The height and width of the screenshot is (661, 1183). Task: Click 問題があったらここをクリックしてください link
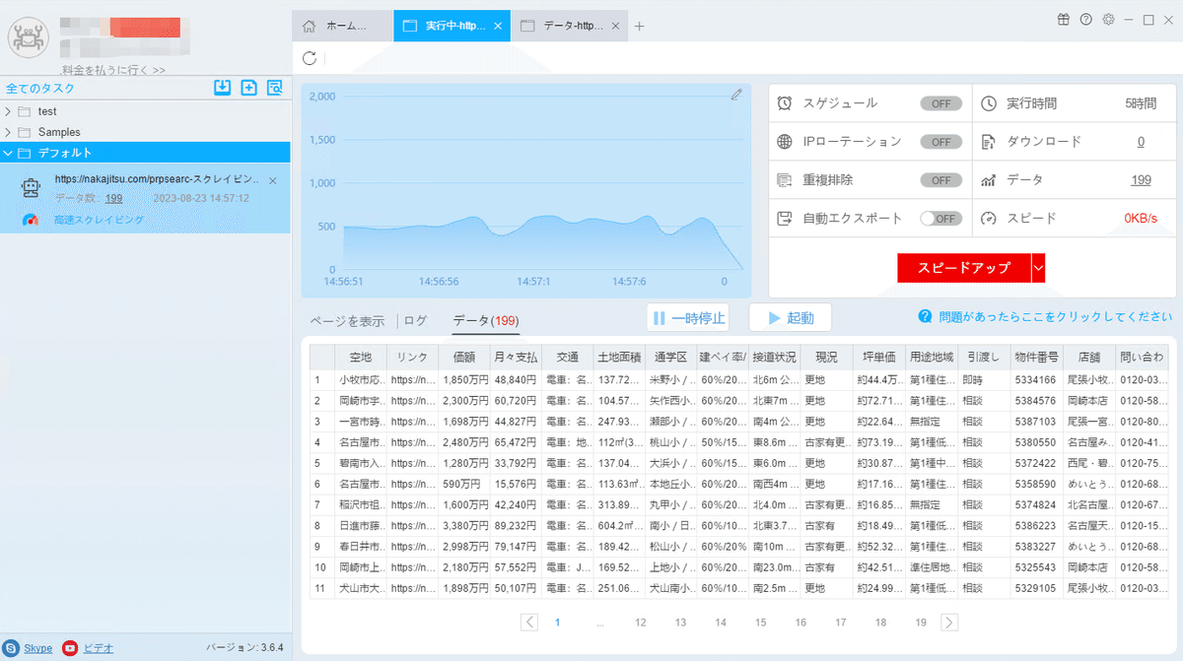click(1056, 317)
